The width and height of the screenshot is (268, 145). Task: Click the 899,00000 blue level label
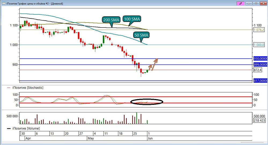coord(260,65)
